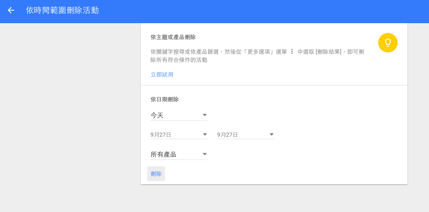Image resolution: width=429 pixels, height=212 pixels.
Task: Click the 刪除 button
Action: click(x=156, y=174)
